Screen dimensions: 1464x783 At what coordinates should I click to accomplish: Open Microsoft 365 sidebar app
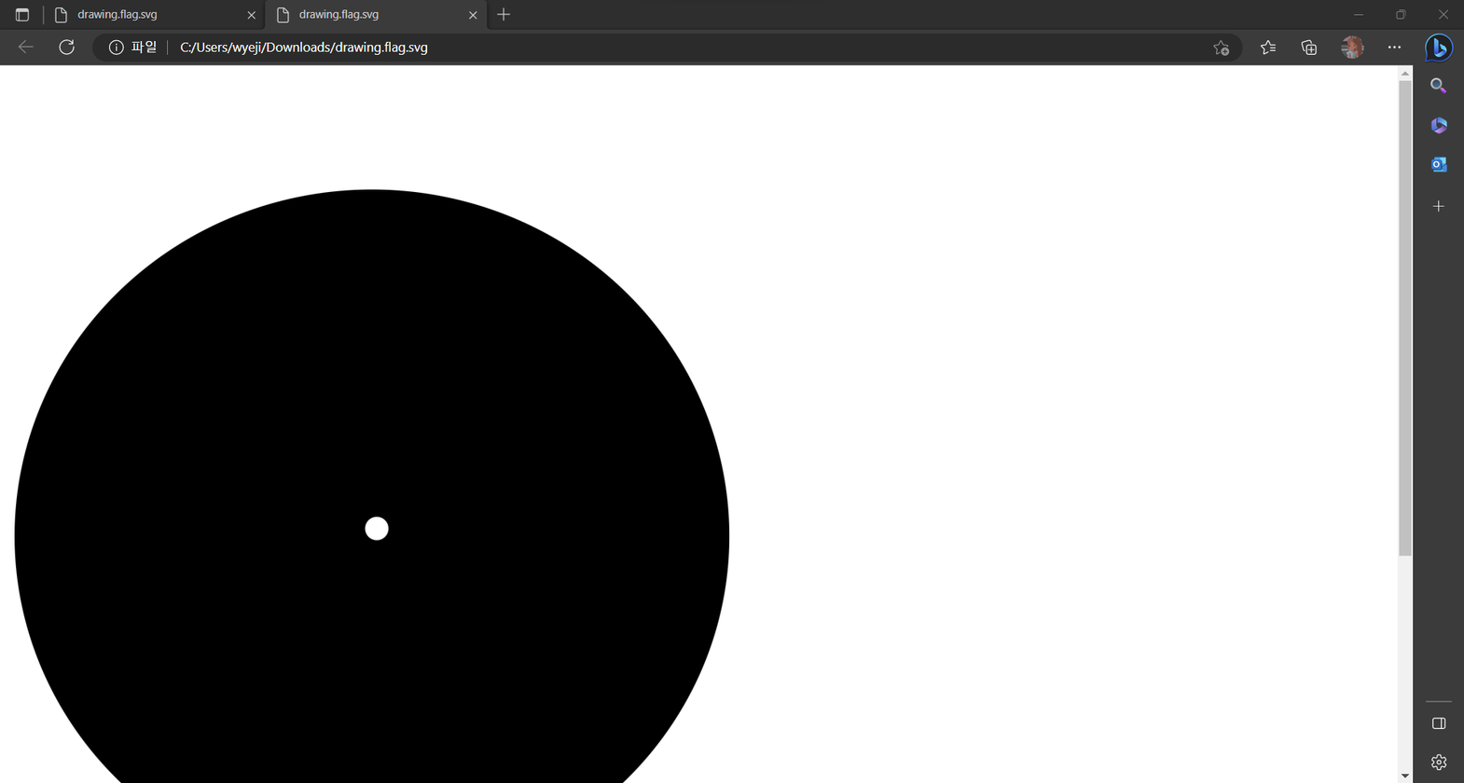1439,125
